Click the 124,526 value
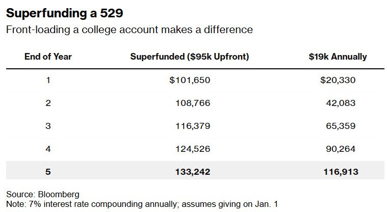Screen dimensions: 387x212 (192, 149)
